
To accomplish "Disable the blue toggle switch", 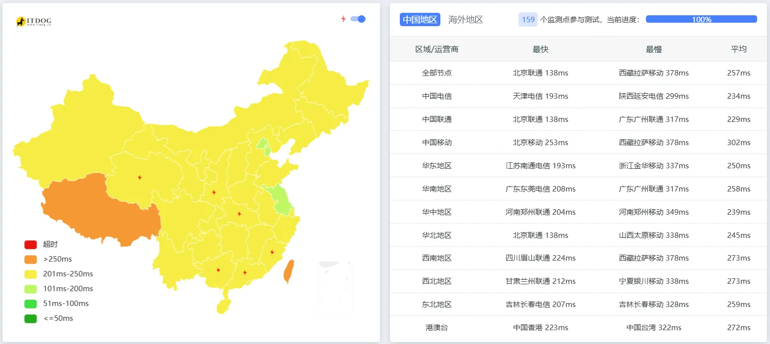I will (357, 19).
